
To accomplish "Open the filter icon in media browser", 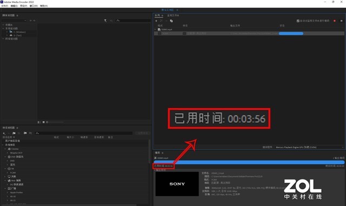I will tap(105, 21).
